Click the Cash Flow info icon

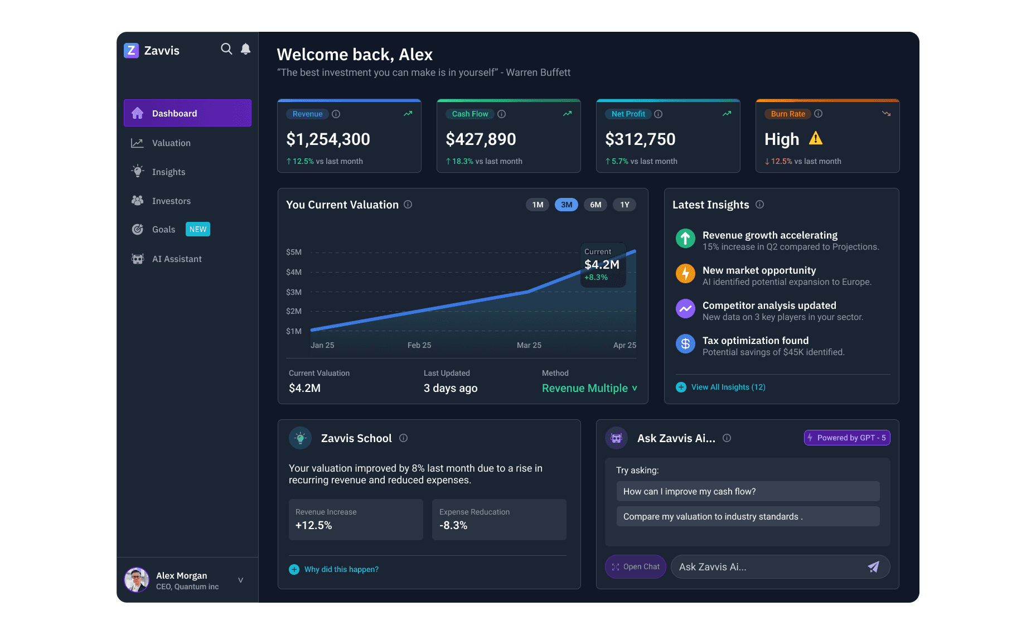point(502,114)
